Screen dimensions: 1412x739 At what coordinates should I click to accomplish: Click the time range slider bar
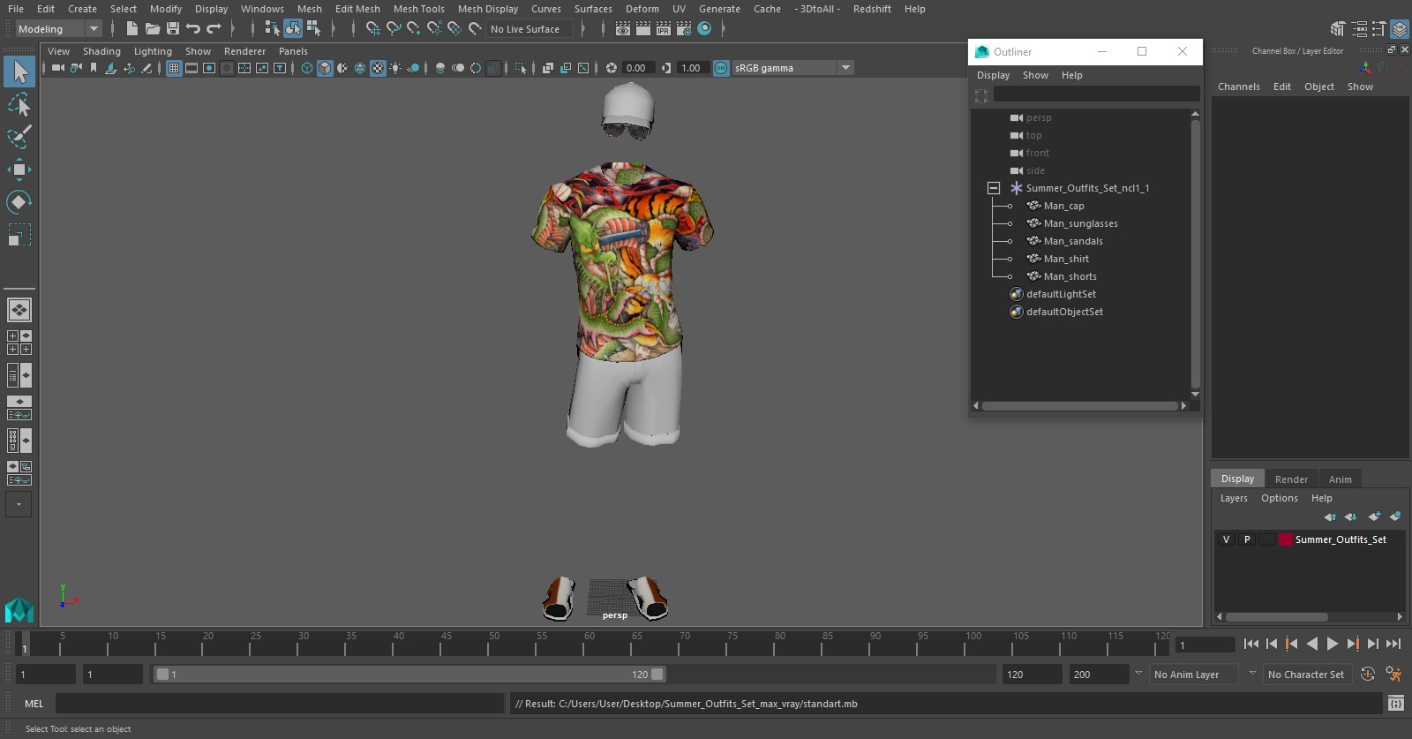[x=410, y=675]
